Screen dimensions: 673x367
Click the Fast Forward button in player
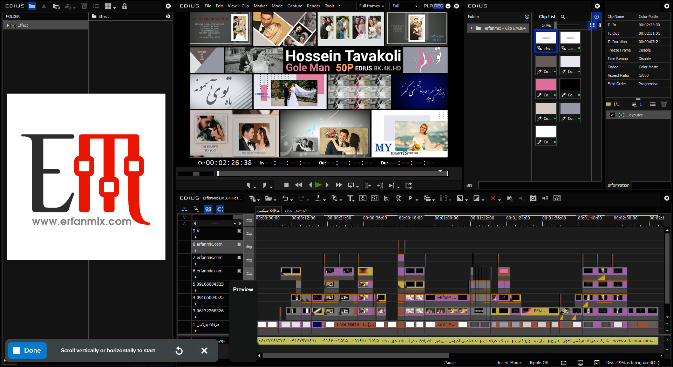(x=339, y=185)
